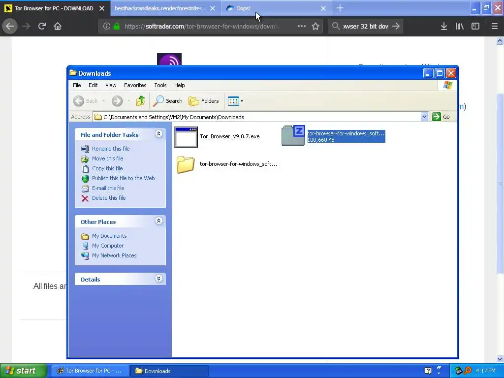This screenshot has width=504, height=378.
Task: Reload the page in Firefox
Action: [42, 26]
